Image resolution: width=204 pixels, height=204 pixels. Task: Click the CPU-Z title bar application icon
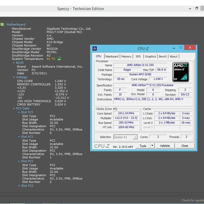[95, 48]
